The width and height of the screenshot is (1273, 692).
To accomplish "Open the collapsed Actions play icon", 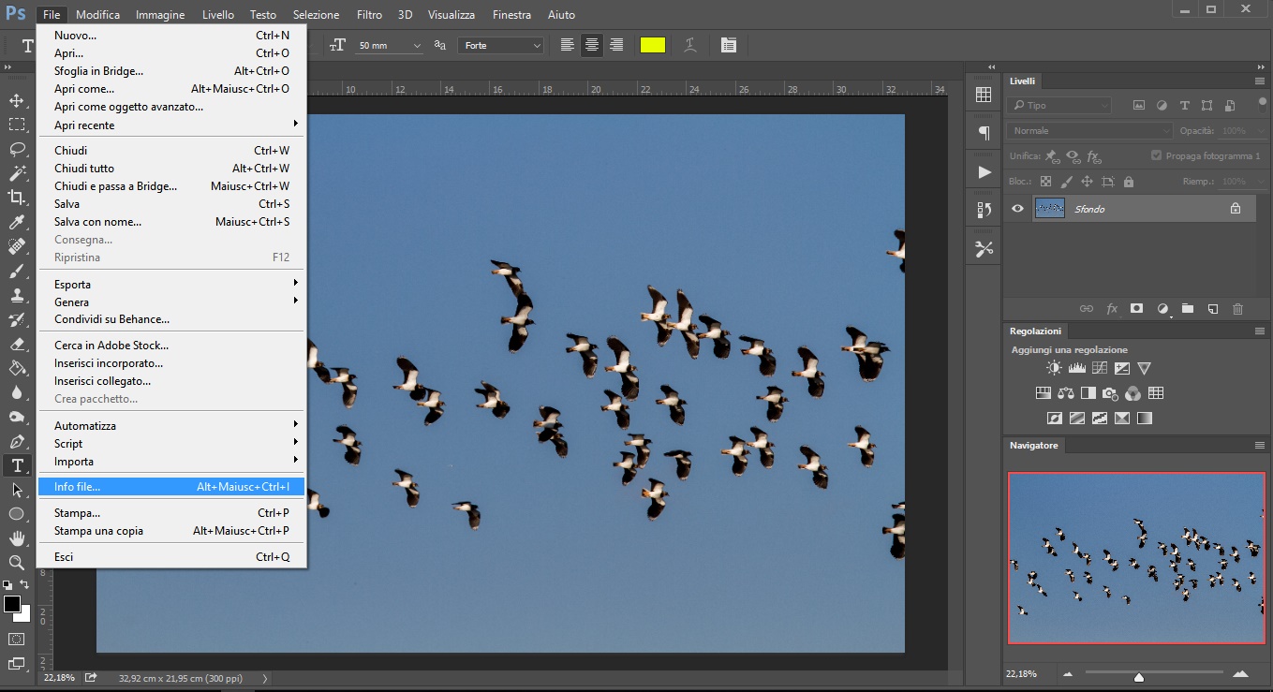I will (984, 172).
